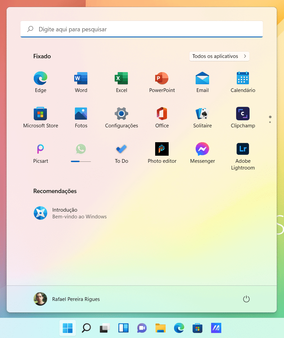
Task: Open Search from the taskbar
Action: [x=86, y=328]
